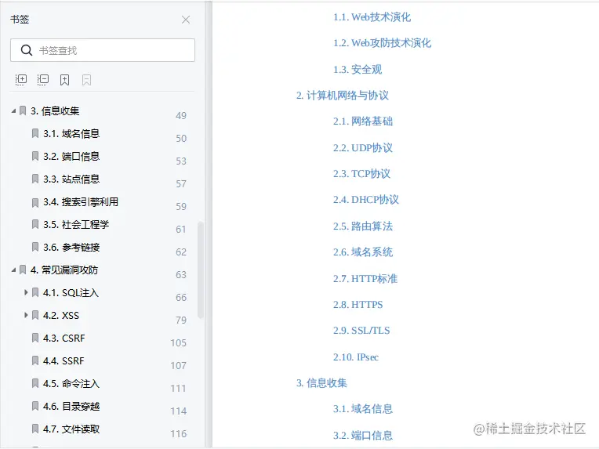
Task: Click bookmark flag icon beside 3.1. 域名信息
Action: (x=35, y=133)
